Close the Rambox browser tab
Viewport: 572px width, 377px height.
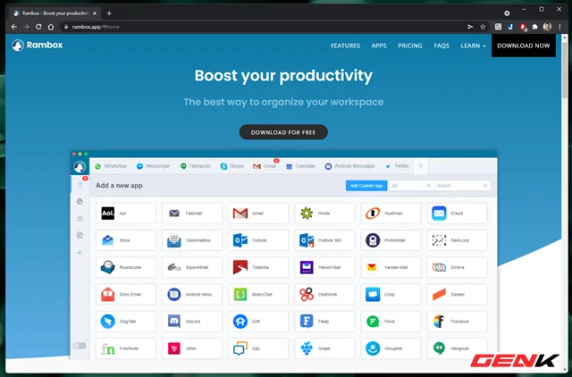[x=95, y=13]
